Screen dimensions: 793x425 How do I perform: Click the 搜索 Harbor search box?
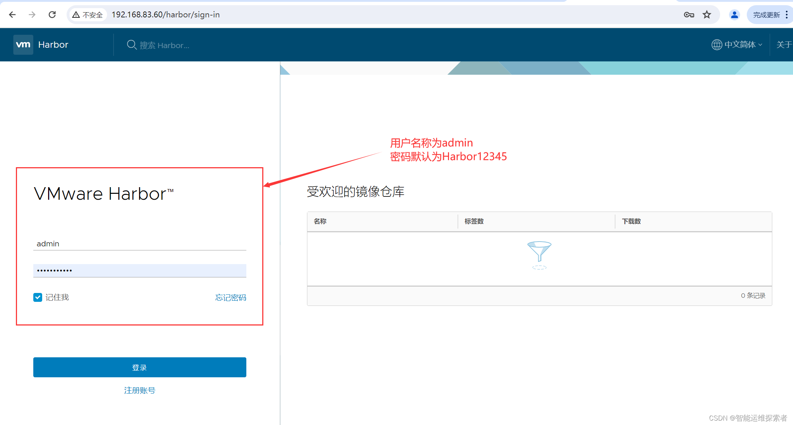[165, 45]
